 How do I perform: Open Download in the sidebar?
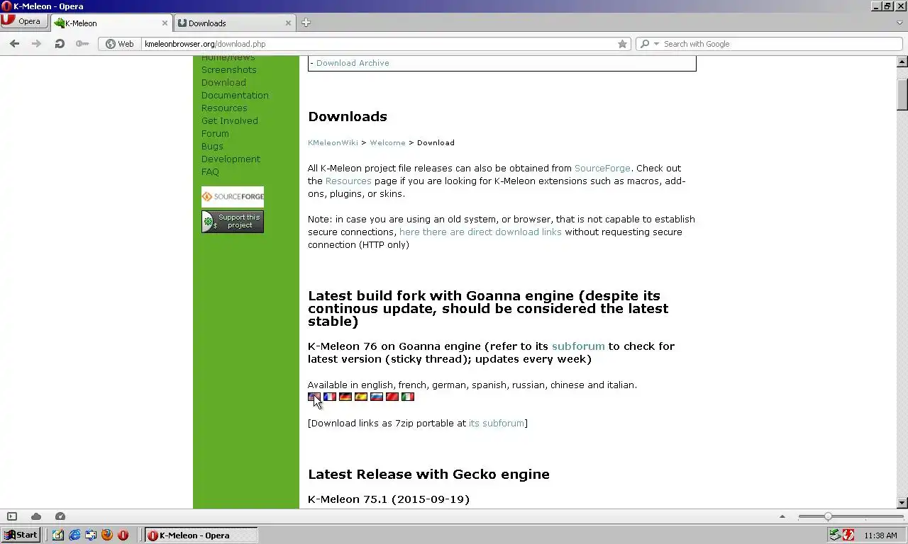223,83
